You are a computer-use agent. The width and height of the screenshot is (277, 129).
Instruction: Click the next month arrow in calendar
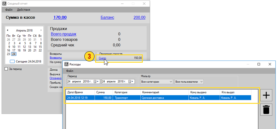(x=41, y=30)
